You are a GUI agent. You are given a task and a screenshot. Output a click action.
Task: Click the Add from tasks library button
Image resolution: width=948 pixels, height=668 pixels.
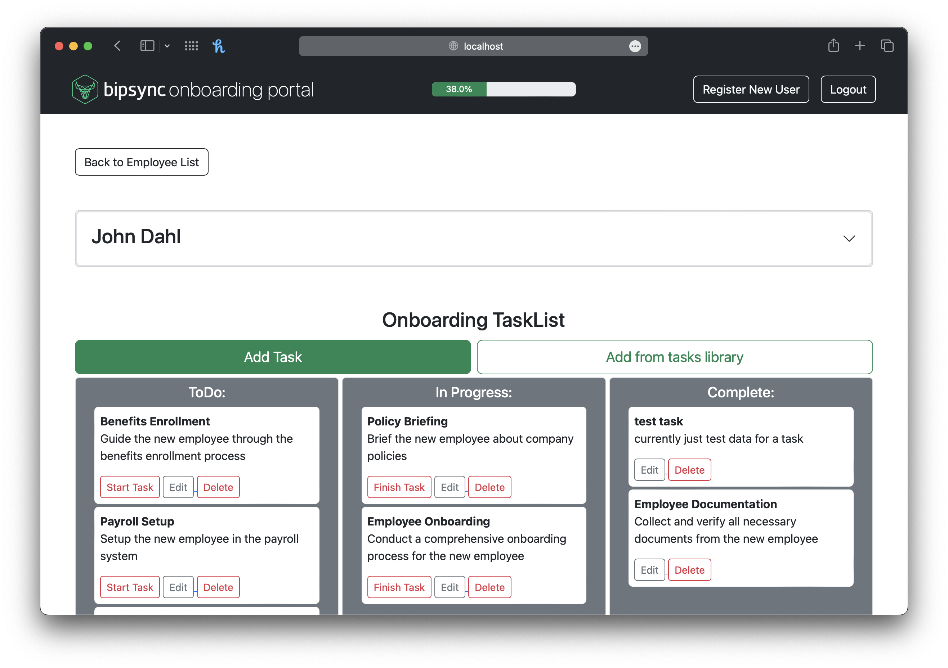coord(674,357)
